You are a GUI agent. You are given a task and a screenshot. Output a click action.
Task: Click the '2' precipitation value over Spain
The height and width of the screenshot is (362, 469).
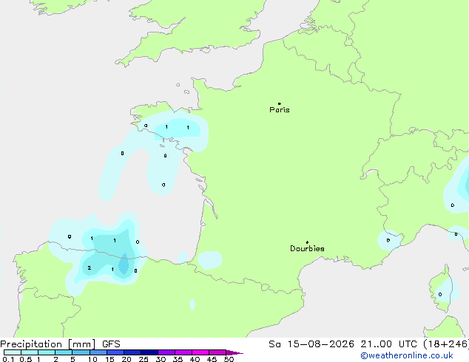tap(89, 267)
